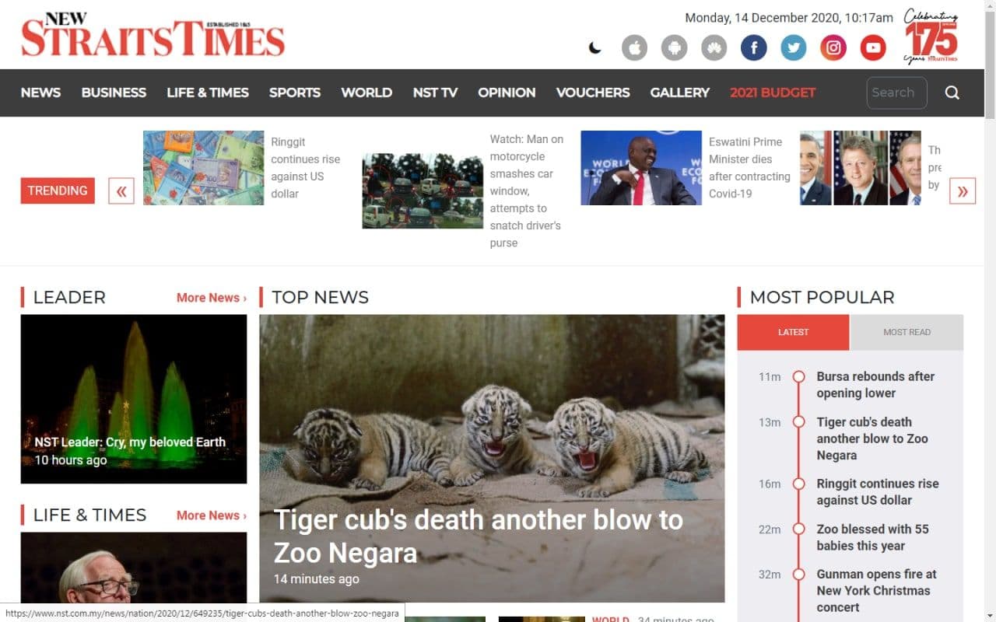Open Bursa rebounds after opening lower story
Viewport: 996px width, 622px height.
tap(875, 385)
